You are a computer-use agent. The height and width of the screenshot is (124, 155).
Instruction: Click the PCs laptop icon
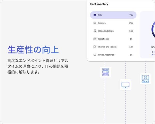pos(95,15)
